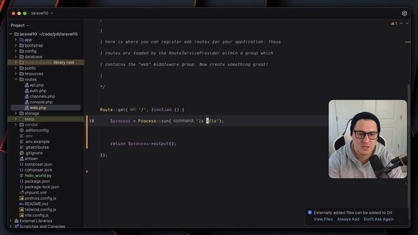Select the vite.config.js file icon
Image resolution: width=418 pixels, height=235 pixels.
(22, 215)
